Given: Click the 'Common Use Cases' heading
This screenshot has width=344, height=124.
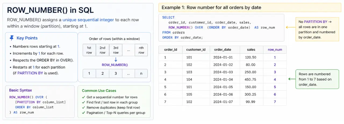Looking at the screenshot, I should click(x=99, y=91).
